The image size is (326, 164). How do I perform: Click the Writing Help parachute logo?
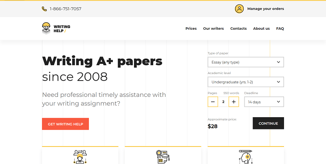coord(46,28)
